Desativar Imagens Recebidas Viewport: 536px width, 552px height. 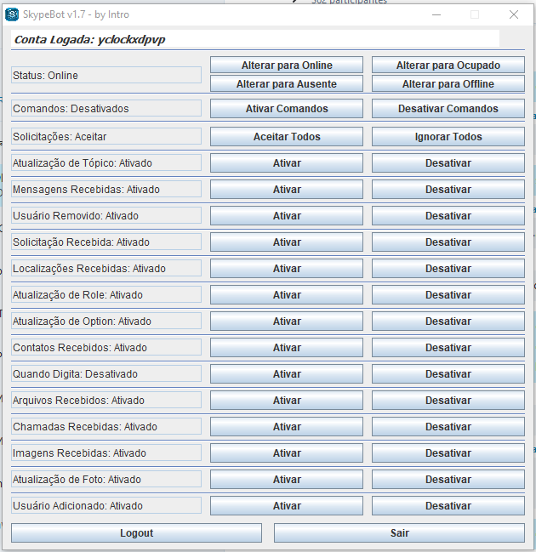click(448, 453)
